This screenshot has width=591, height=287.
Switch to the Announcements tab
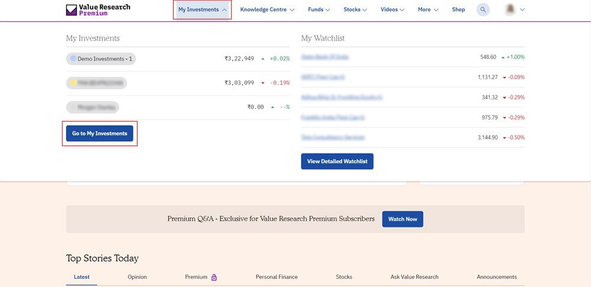click(x=496, y=277)
